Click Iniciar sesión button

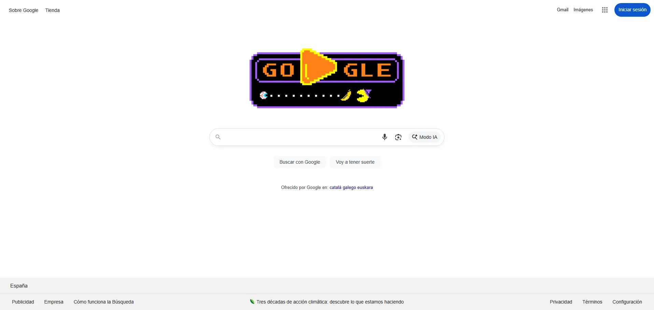[x=632, y=10]
